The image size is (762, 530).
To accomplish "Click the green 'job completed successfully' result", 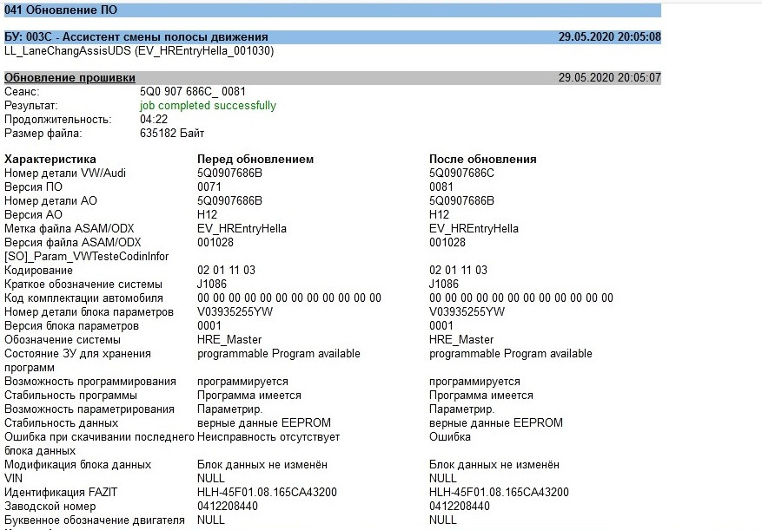I will pos(208,106).
